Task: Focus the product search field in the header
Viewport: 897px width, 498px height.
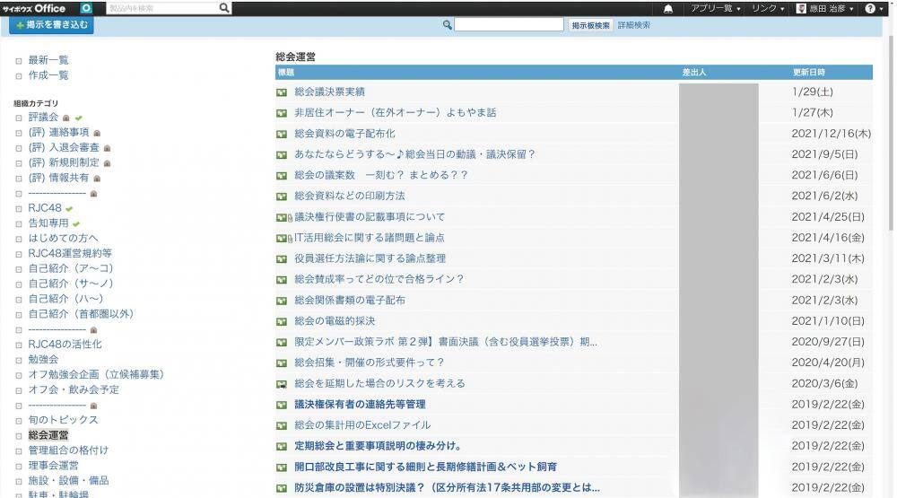Action: point(162,8)
